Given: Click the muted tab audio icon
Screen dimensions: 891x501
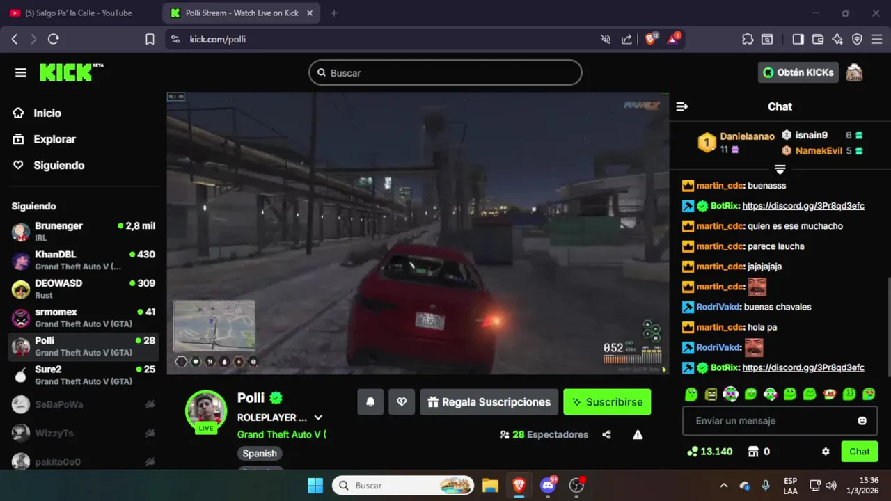Looking at the screenshot, I should click(606, 40).
